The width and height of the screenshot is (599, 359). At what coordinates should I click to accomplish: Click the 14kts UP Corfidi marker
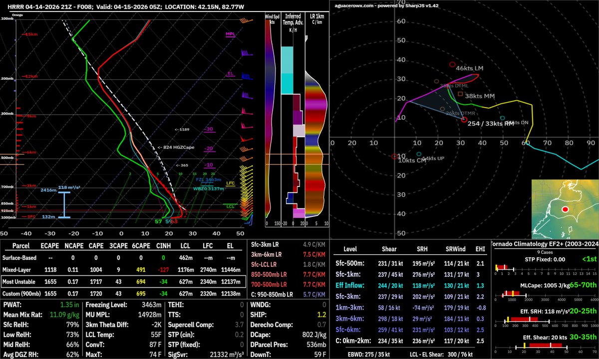pos(419,155)
